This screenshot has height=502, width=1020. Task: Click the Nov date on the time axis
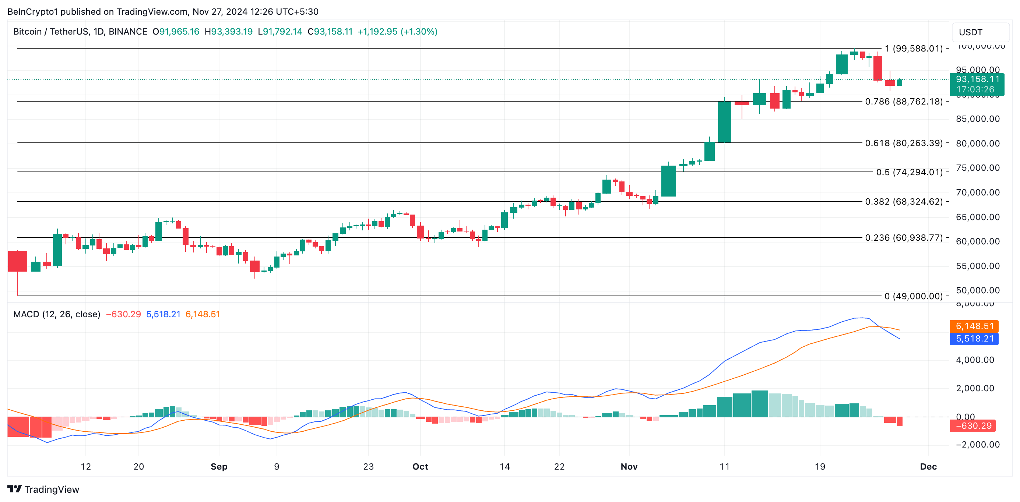629,466
